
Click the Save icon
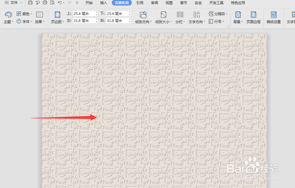click(x=30, y=3)
